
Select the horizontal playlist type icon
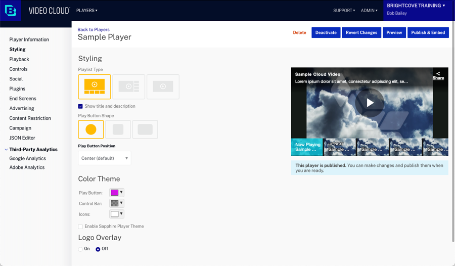point(95,86)
